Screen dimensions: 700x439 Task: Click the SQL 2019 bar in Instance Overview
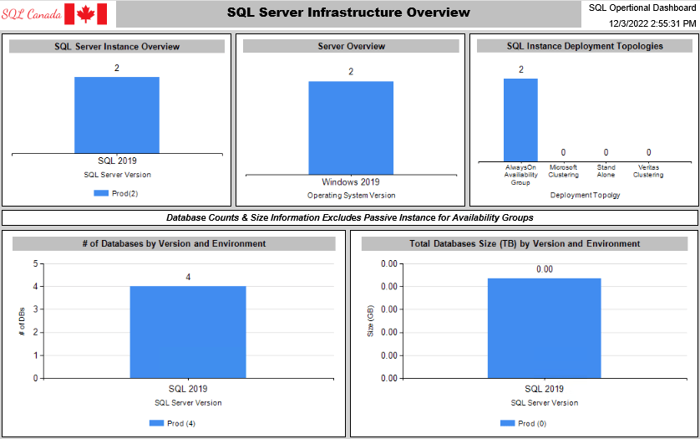[117, 115]
